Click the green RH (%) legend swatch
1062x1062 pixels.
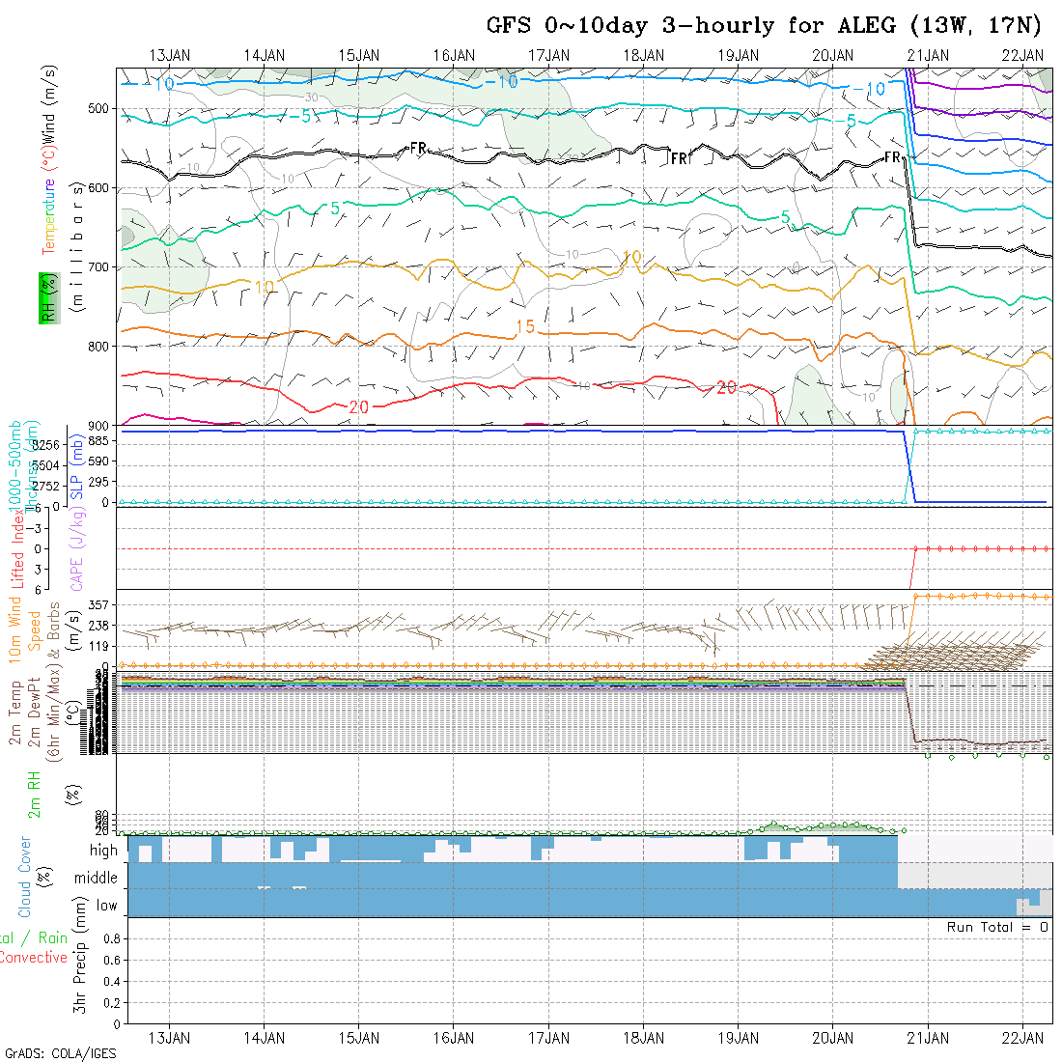pos(45,297)
